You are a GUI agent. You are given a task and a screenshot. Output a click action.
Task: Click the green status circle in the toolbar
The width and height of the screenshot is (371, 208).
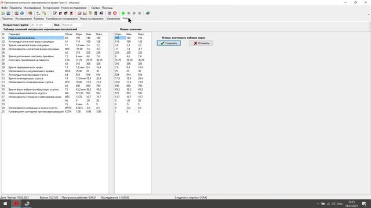pyautogui.click(x=123, y=13)
